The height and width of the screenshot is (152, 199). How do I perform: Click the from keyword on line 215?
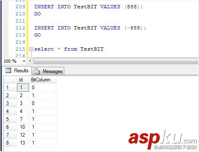point(70,49)
